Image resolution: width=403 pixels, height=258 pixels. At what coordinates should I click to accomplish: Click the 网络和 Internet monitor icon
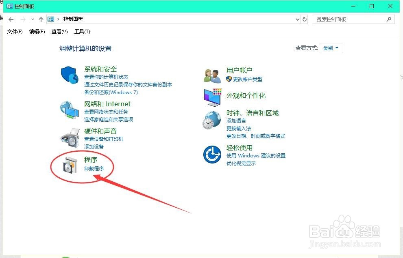(x=69, y=110)
